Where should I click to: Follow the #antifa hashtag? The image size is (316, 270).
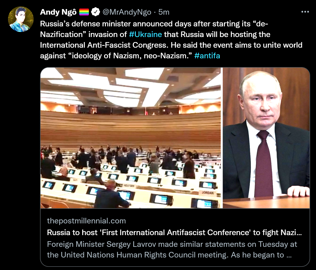[207, 56]
